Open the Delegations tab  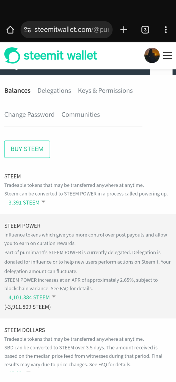(54, 91)
